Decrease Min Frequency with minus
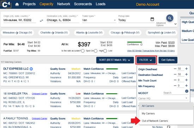The width and height of the screenshot is (194, 128). (x=175, y=86)
